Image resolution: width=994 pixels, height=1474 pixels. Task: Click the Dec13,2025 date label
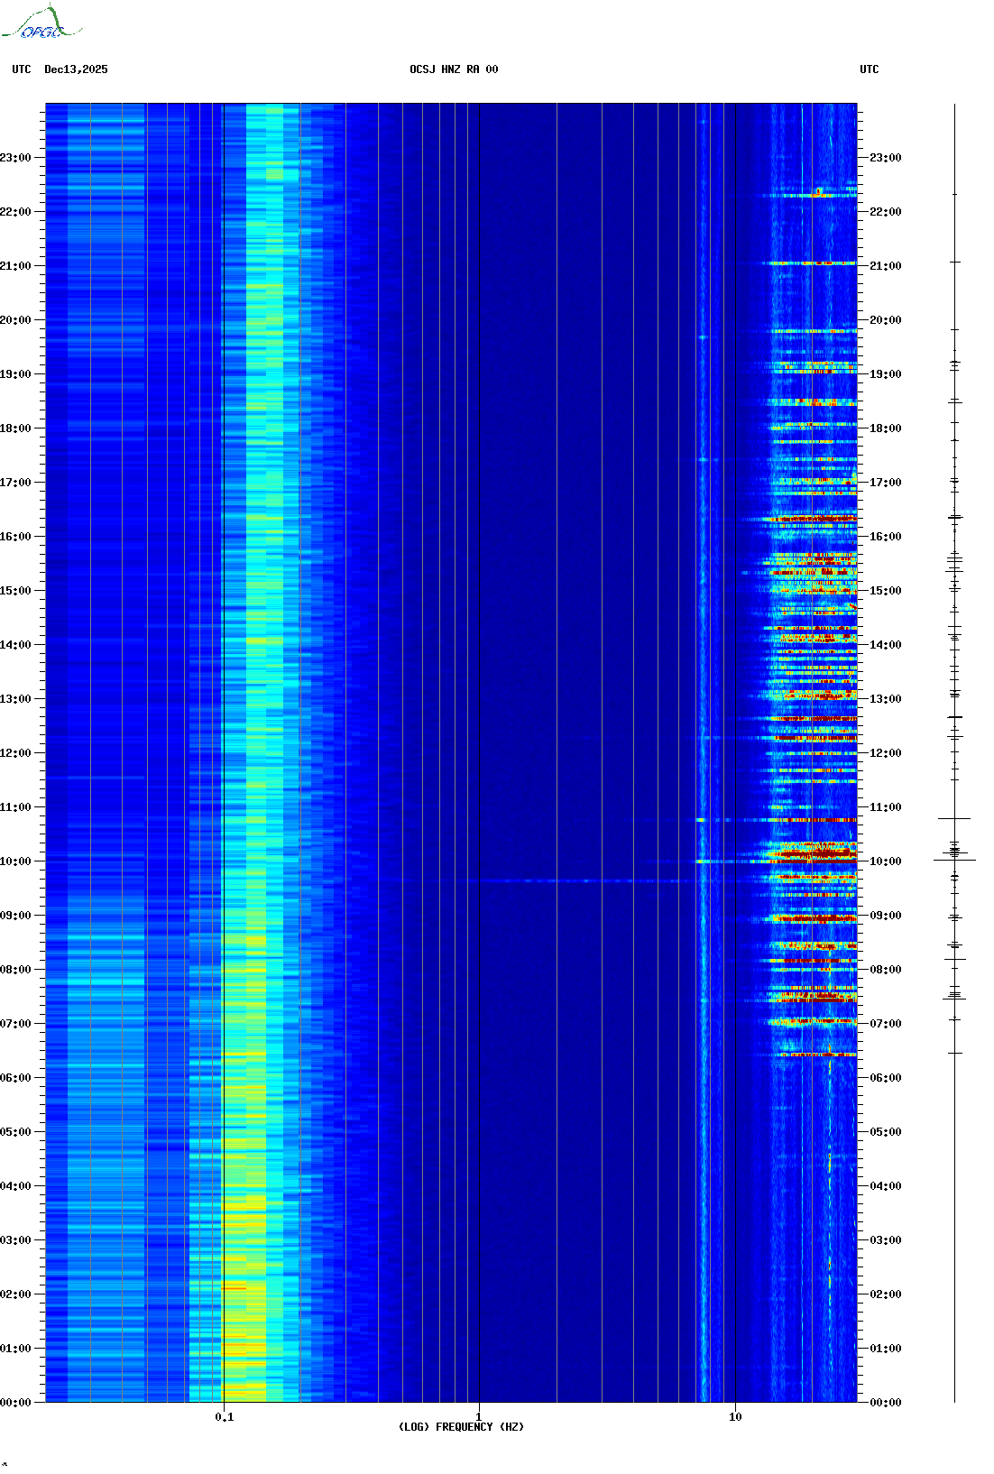tap(76, 69)
